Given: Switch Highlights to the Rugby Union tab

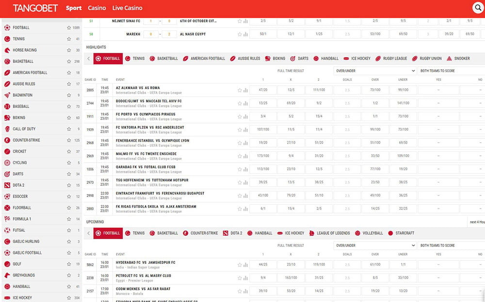Looking at the screenshot, I should (x=427, y=59).
